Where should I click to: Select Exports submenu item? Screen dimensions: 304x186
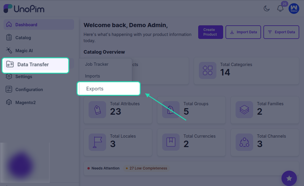(x=108, y=88)
